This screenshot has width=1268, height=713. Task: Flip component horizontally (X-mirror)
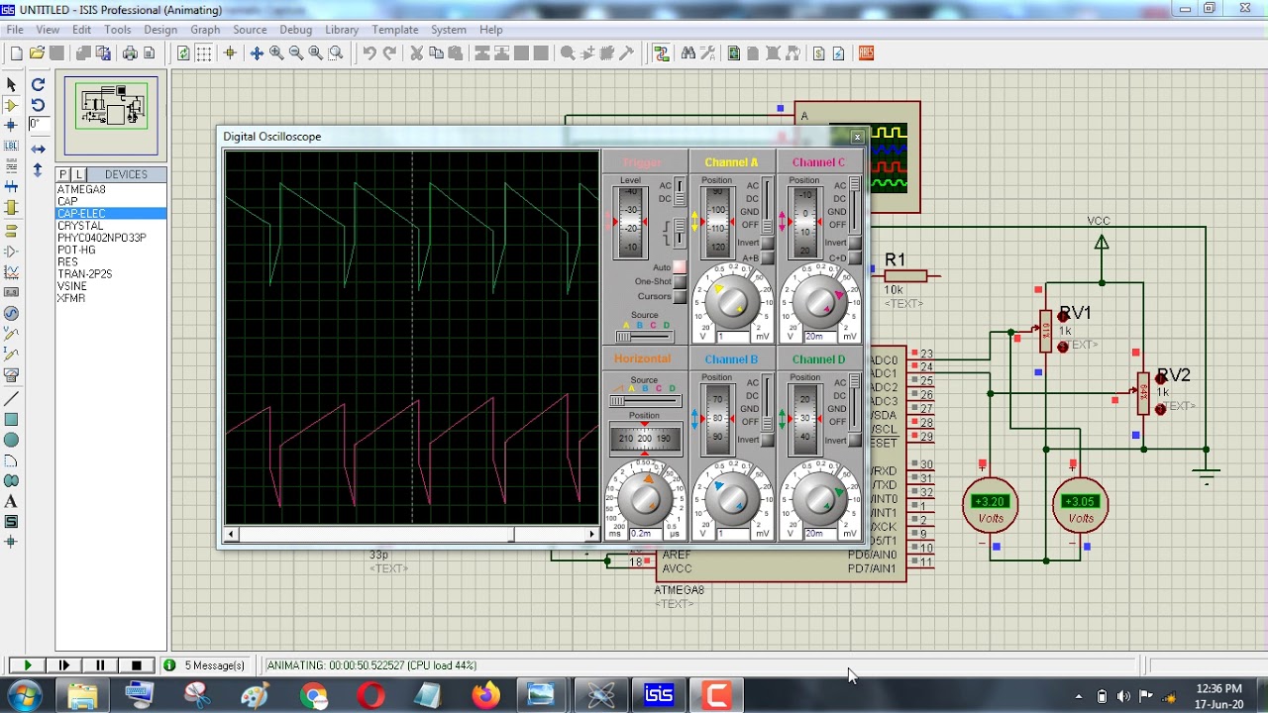tap(38, 149)
